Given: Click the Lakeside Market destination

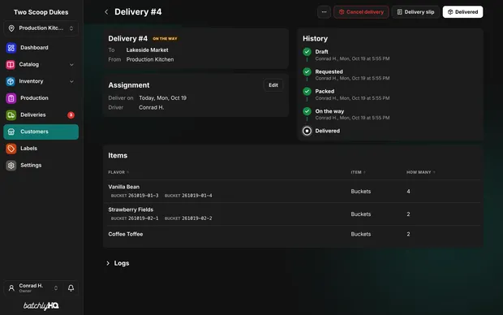Looking at the screenshot, I should (x=147, y=50).
